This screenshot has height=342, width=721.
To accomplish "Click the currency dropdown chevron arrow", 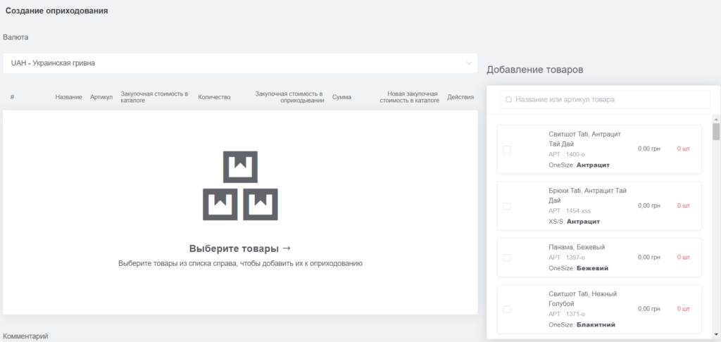I will pyautogui.click(x=469, y=63).
